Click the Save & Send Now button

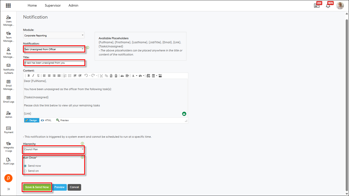tap(37, 187)
